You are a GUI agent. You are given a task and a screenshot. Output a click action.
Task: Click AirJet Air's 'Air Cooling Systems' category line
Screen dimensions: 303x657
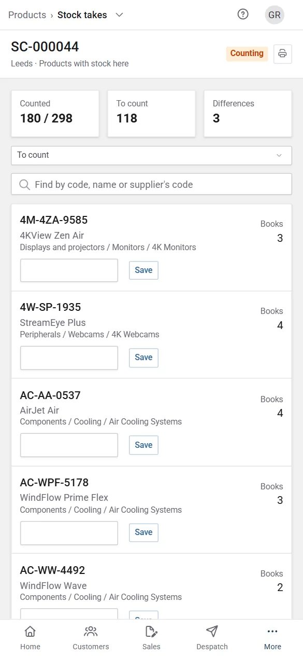pos(101,422)
